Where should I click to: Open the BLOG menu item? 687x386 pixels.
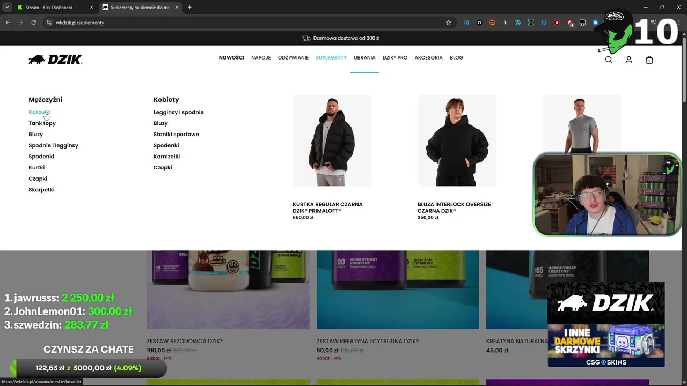[456, 57]
